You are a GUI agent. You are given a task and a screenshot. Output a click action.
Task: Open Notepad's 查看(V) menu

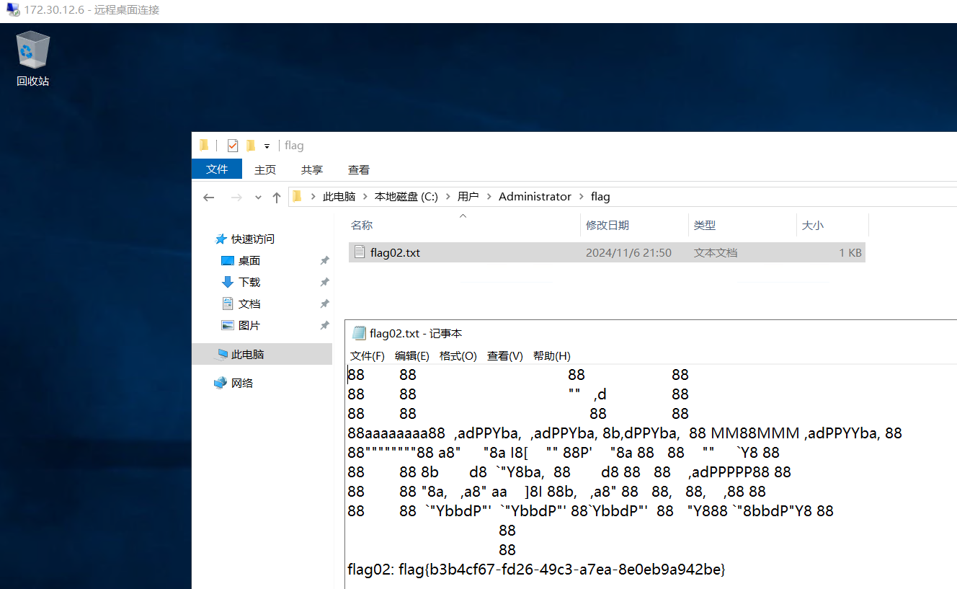point(505,355)
